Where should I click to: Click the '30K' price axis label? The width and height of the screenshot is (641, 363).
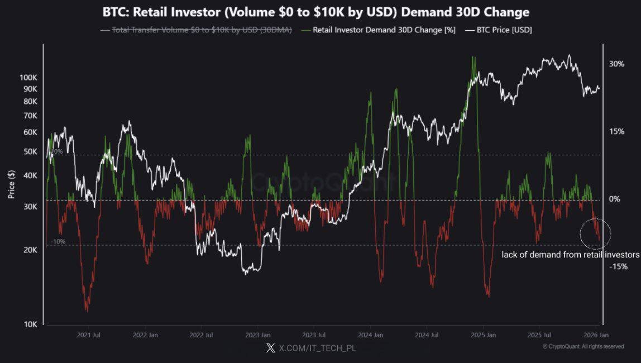pyautogui.click(x=30, y=207)
